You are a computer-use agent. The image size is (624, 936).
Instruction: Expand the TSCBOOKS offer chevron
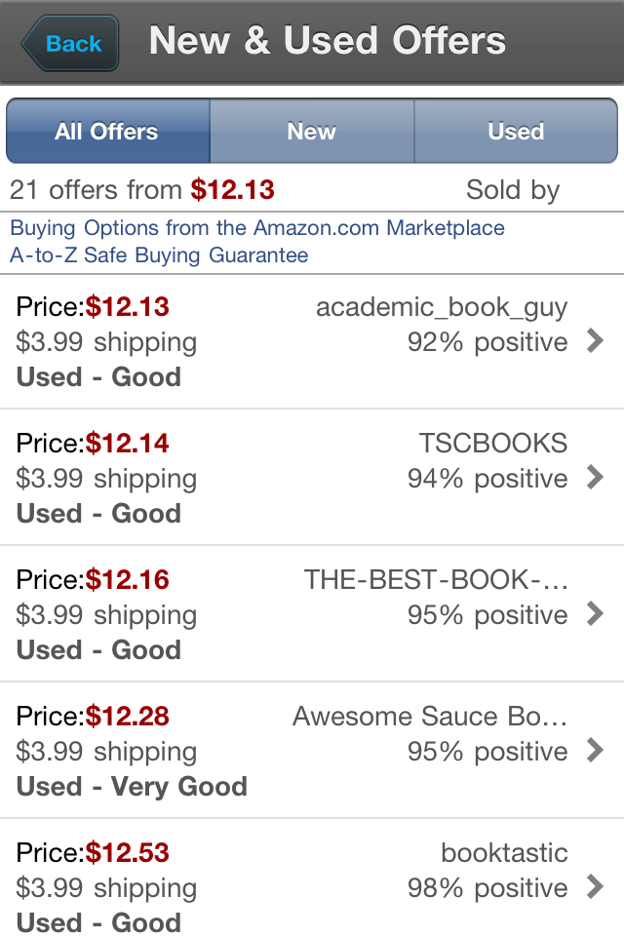596,477
